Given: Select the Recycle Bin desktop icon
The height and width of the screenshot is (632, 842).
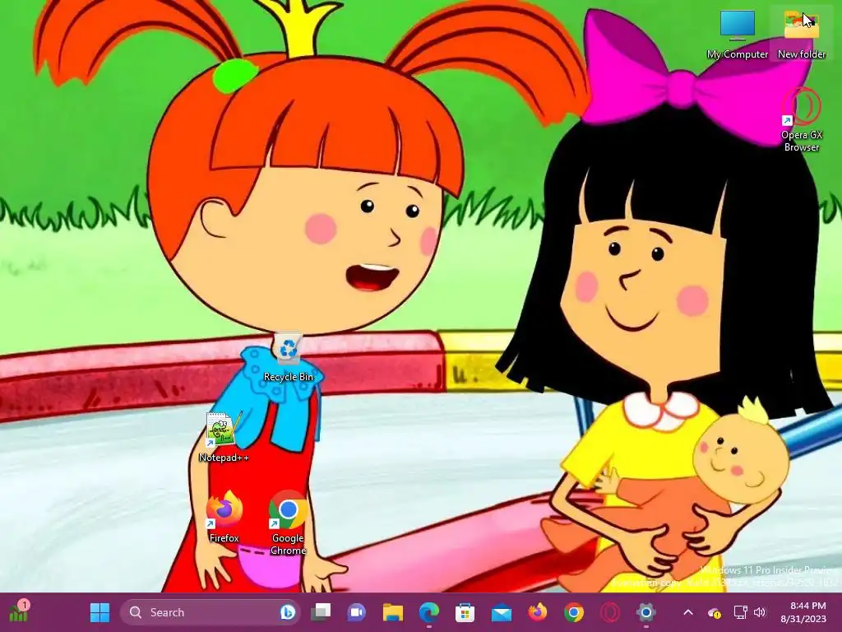Looking at the screenshot, I should [289, 358].
